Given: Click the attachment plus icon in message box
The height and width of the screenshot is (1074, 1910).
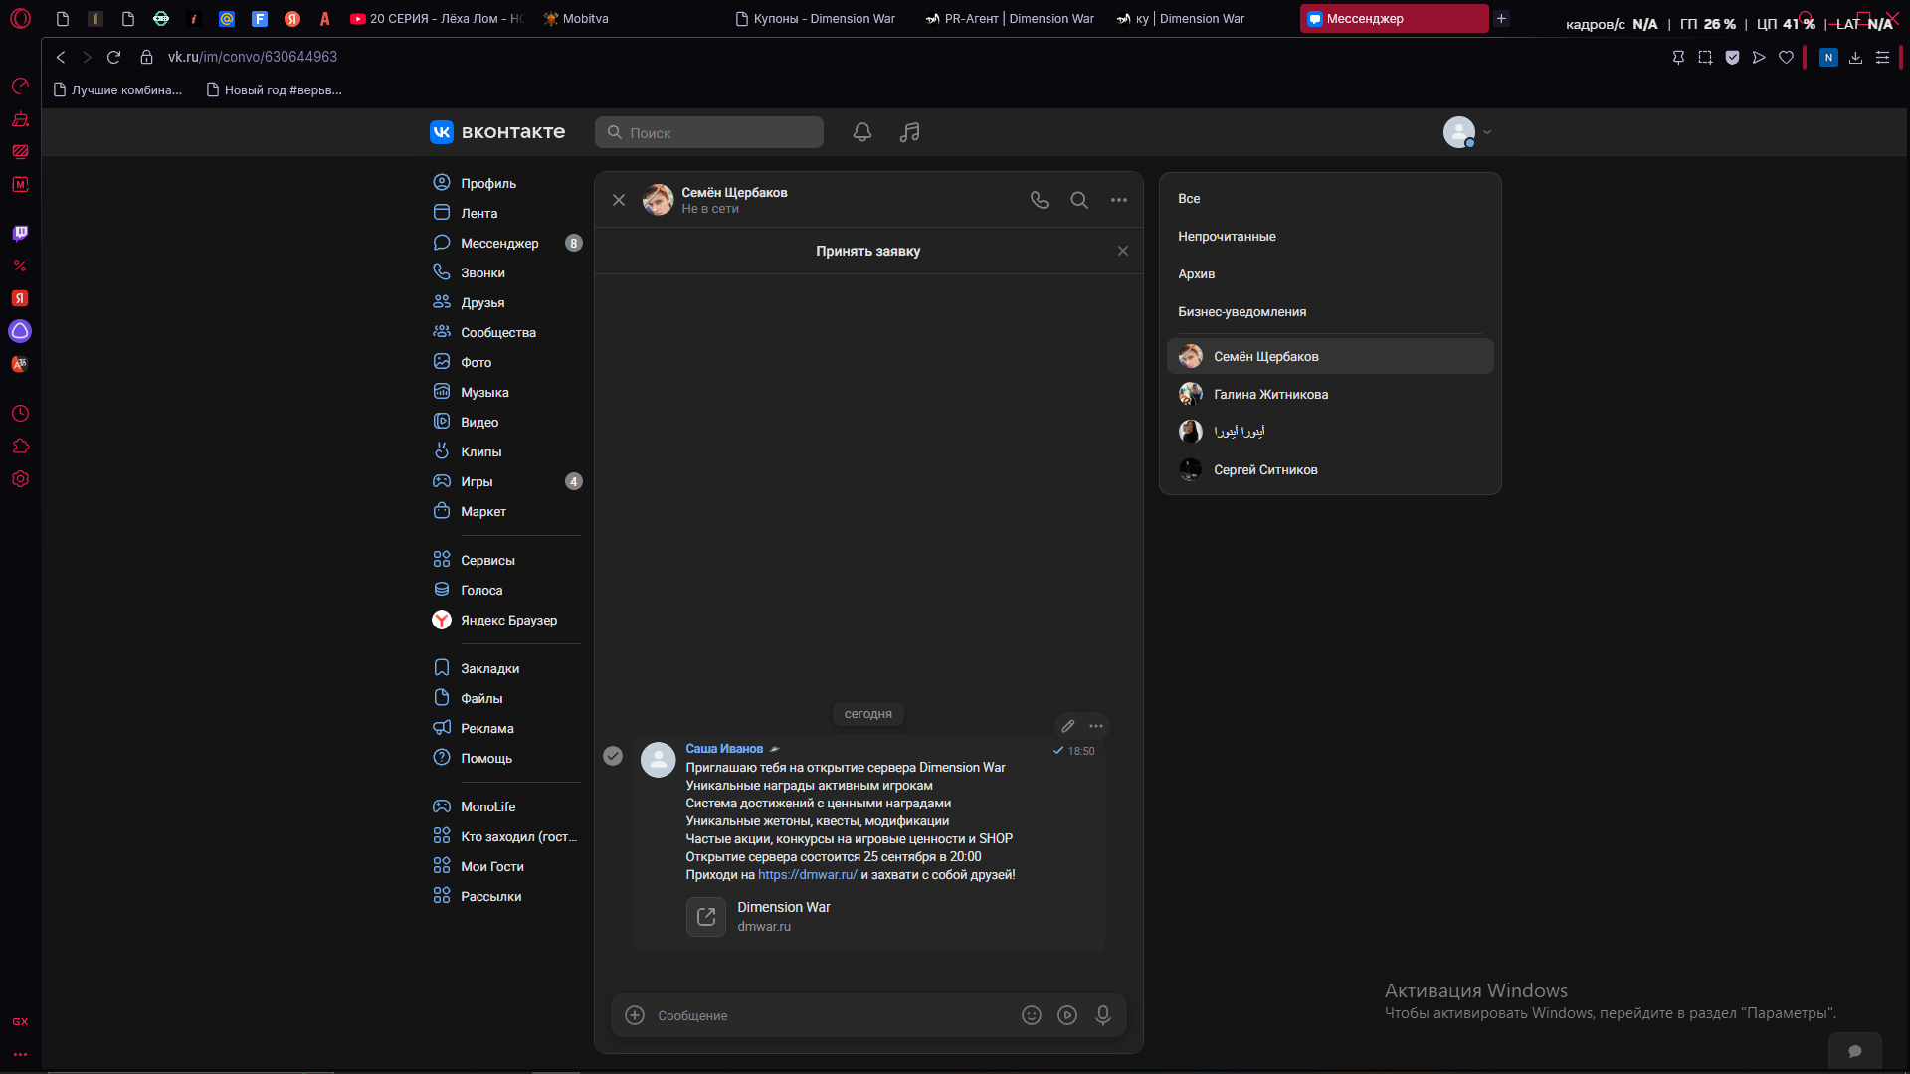Looking at the screenshot, I should click(635, 1015).
